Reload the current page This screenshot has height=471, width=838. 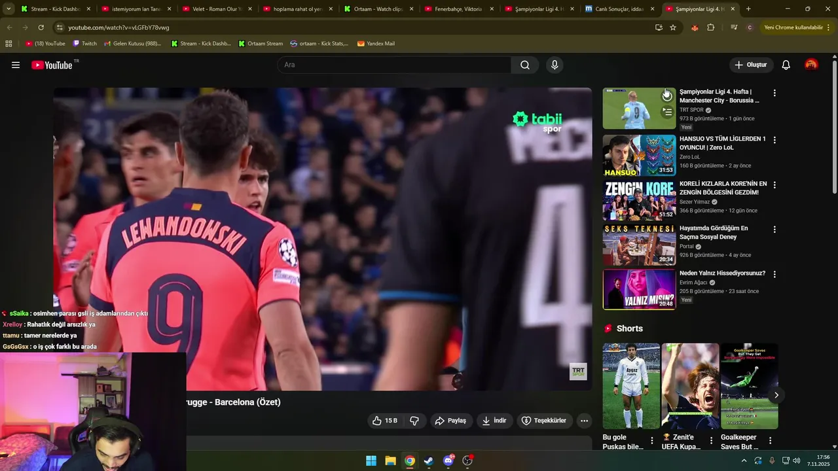pos(41,27)
